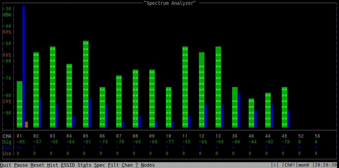Click the Pause menu item
The height and width of the screenshot is (168, 339).
pyautogui.click(x=21, y=165)
